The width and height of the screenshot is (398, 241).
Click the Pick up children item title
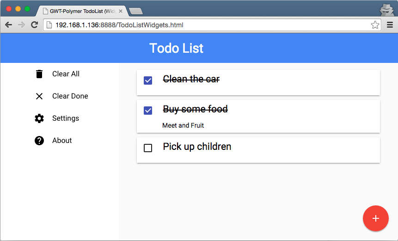pos(197,147)
